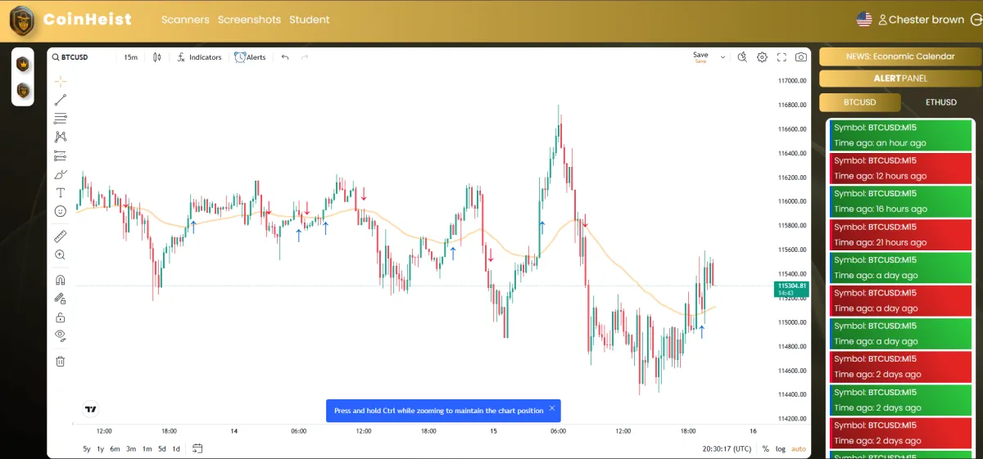Viewport: 983px width, 459px height.
Task: Take a chart snapshot with camera icon
Action: pos(801,57)
